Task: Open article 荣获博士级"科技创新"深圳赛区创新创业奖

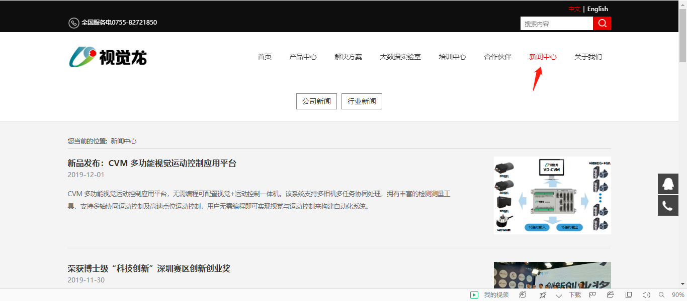Action: coord(149,268)
